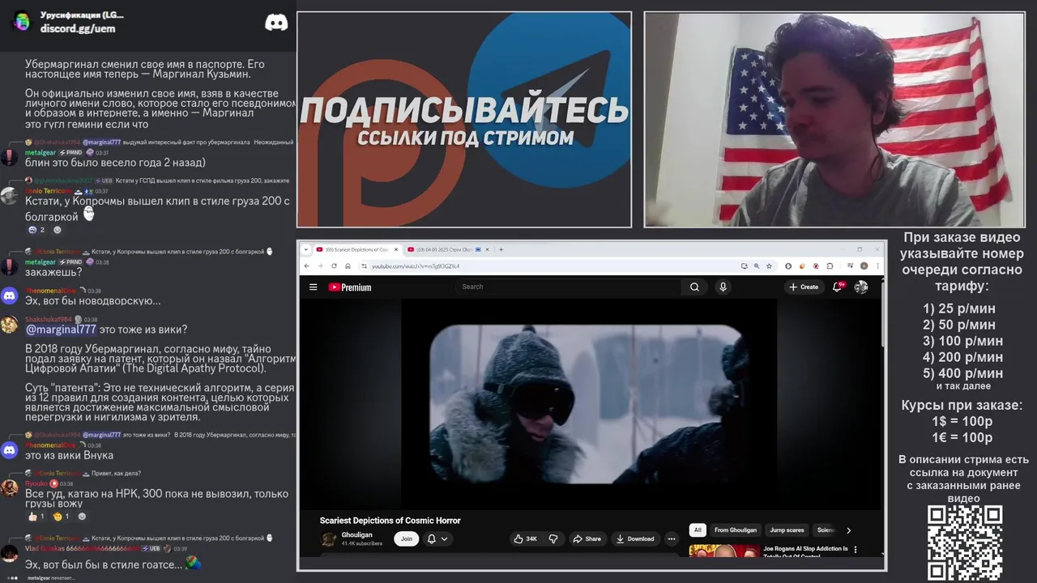Click the browser home icon
Viewport: 1037px width, 583px height.
point(348,266)
